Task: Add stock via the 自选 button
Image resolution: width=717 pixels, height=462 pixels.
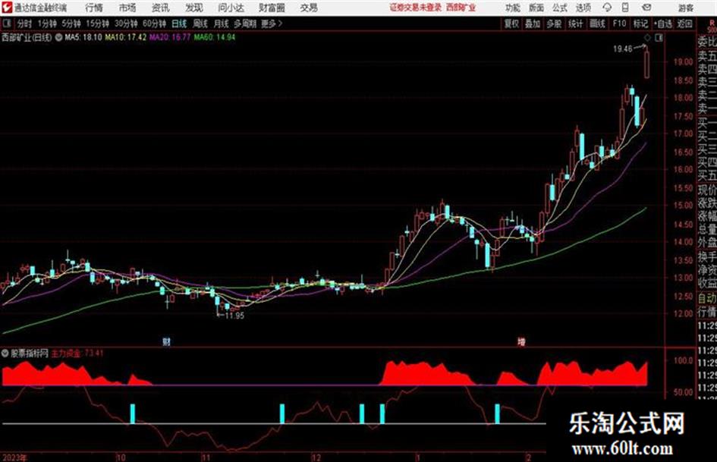Action: tap(662, 24)
